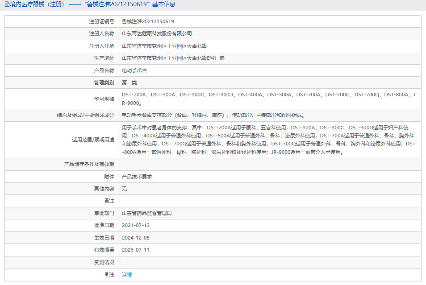Select address 山东省济宁市兖州区工业园区大禹北路

(x=164, y=46)
